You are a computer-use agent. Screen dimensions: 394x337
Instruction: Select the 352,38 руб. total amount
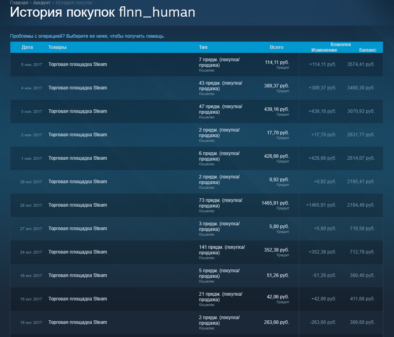coord(276,250)
